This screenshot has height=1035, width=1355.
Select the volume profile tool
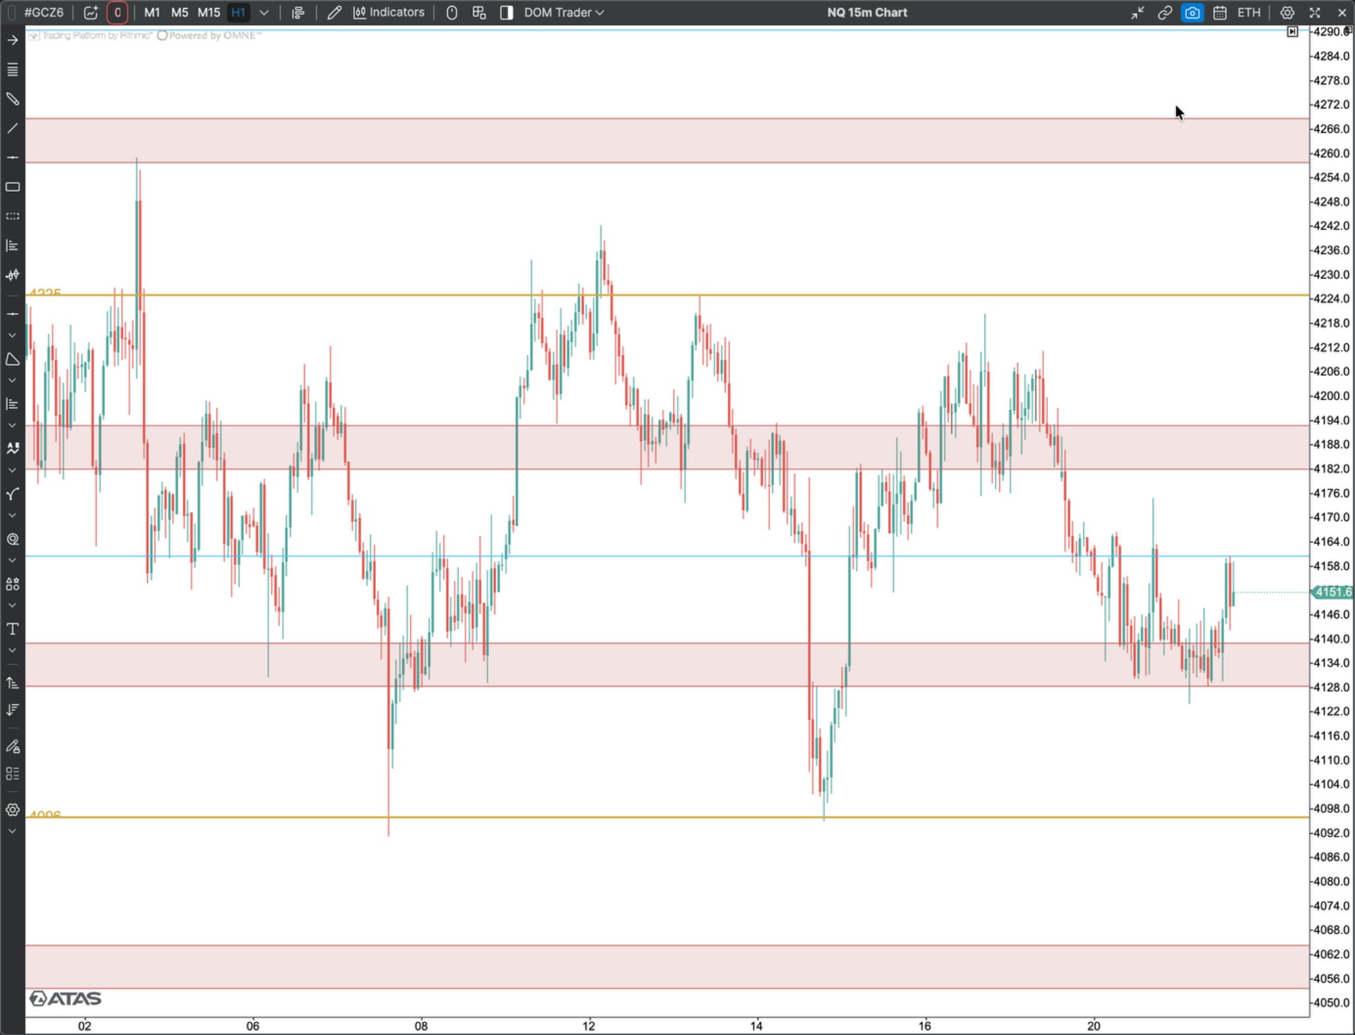click(13, 245)
